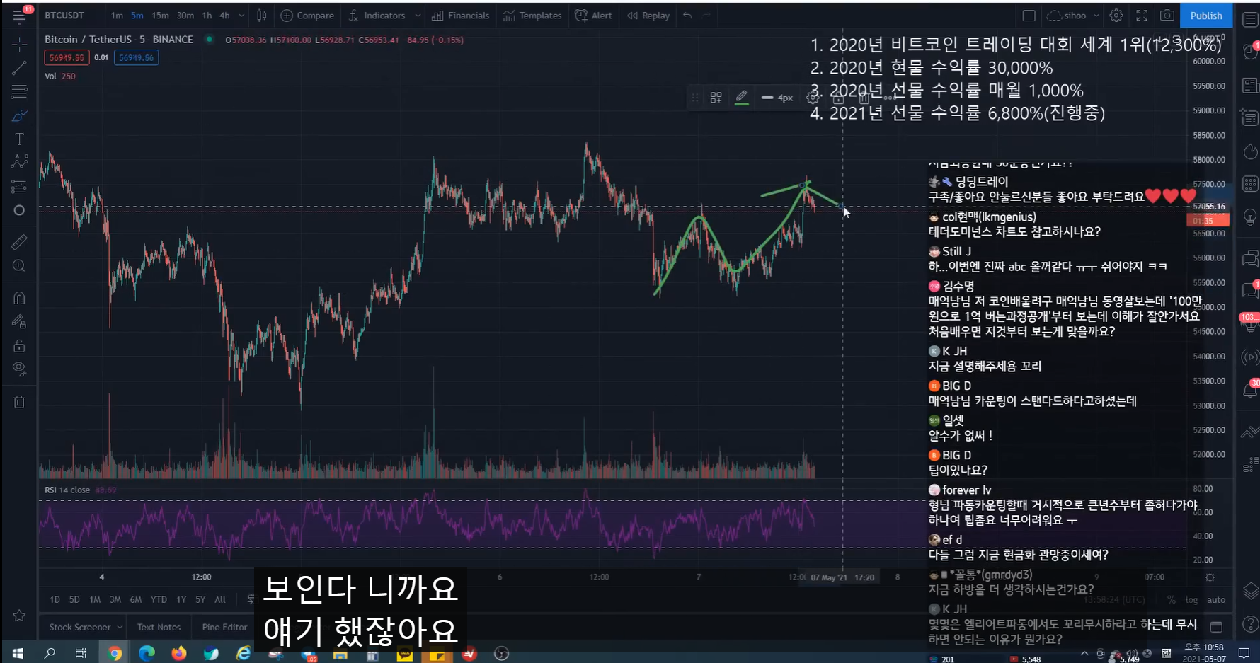Open the Financials menu
The width and height of the screenshot is (1260, 663).
(x=461, y=16)
